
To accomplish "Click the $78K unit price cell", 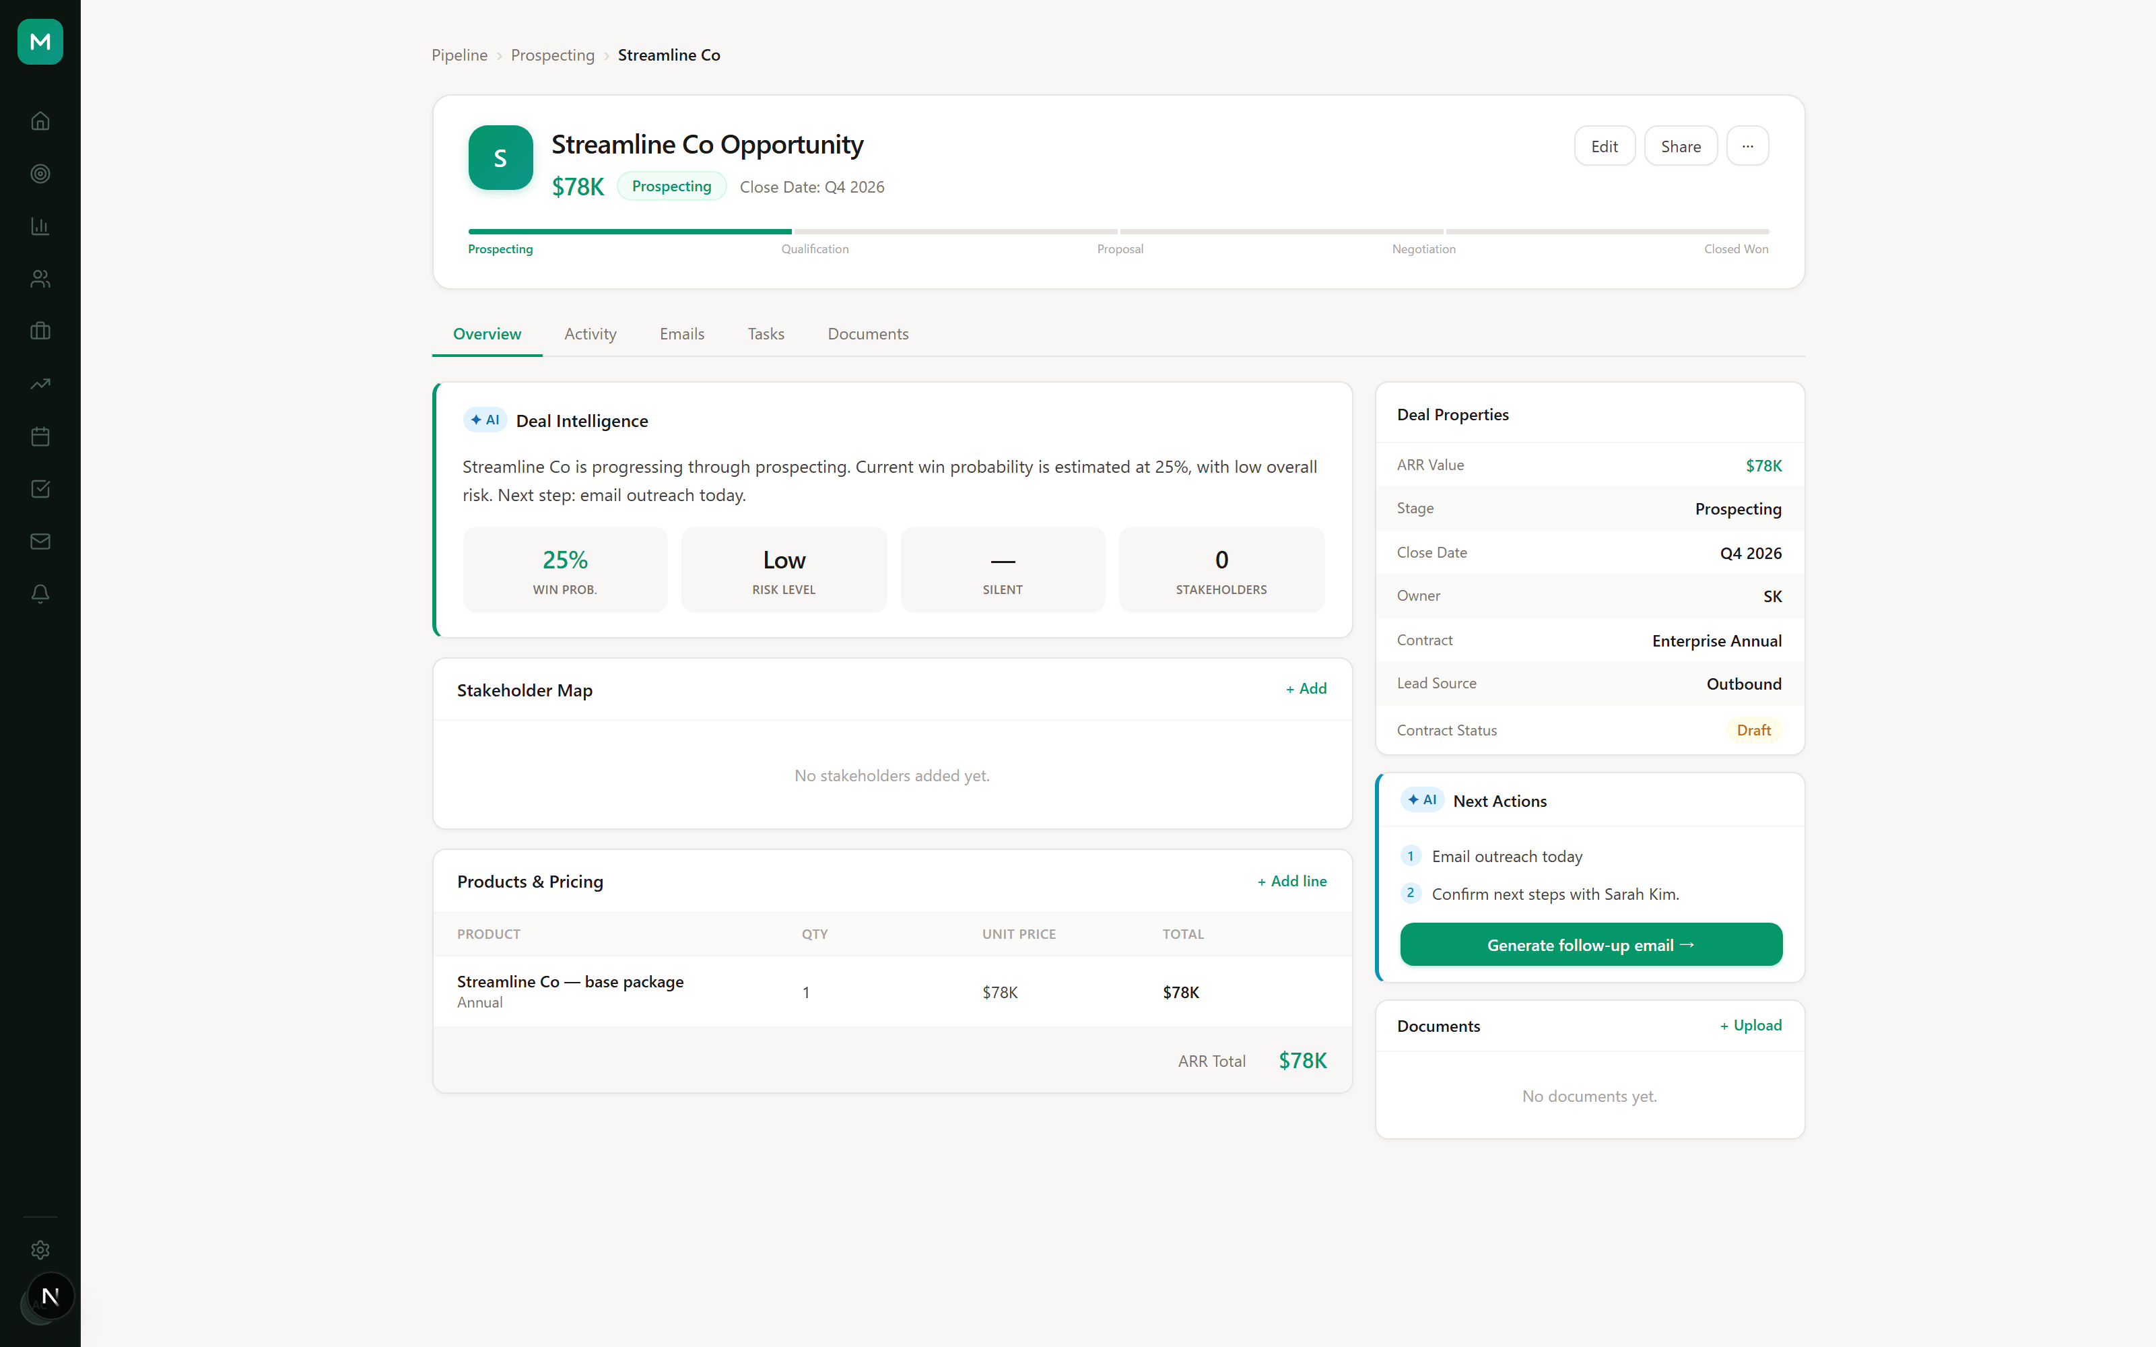I will tap(1000, 993).
